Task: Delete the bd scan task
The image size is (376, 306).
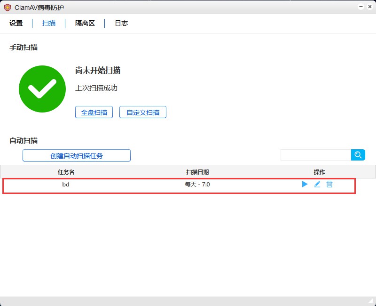Action: [329, 185]
